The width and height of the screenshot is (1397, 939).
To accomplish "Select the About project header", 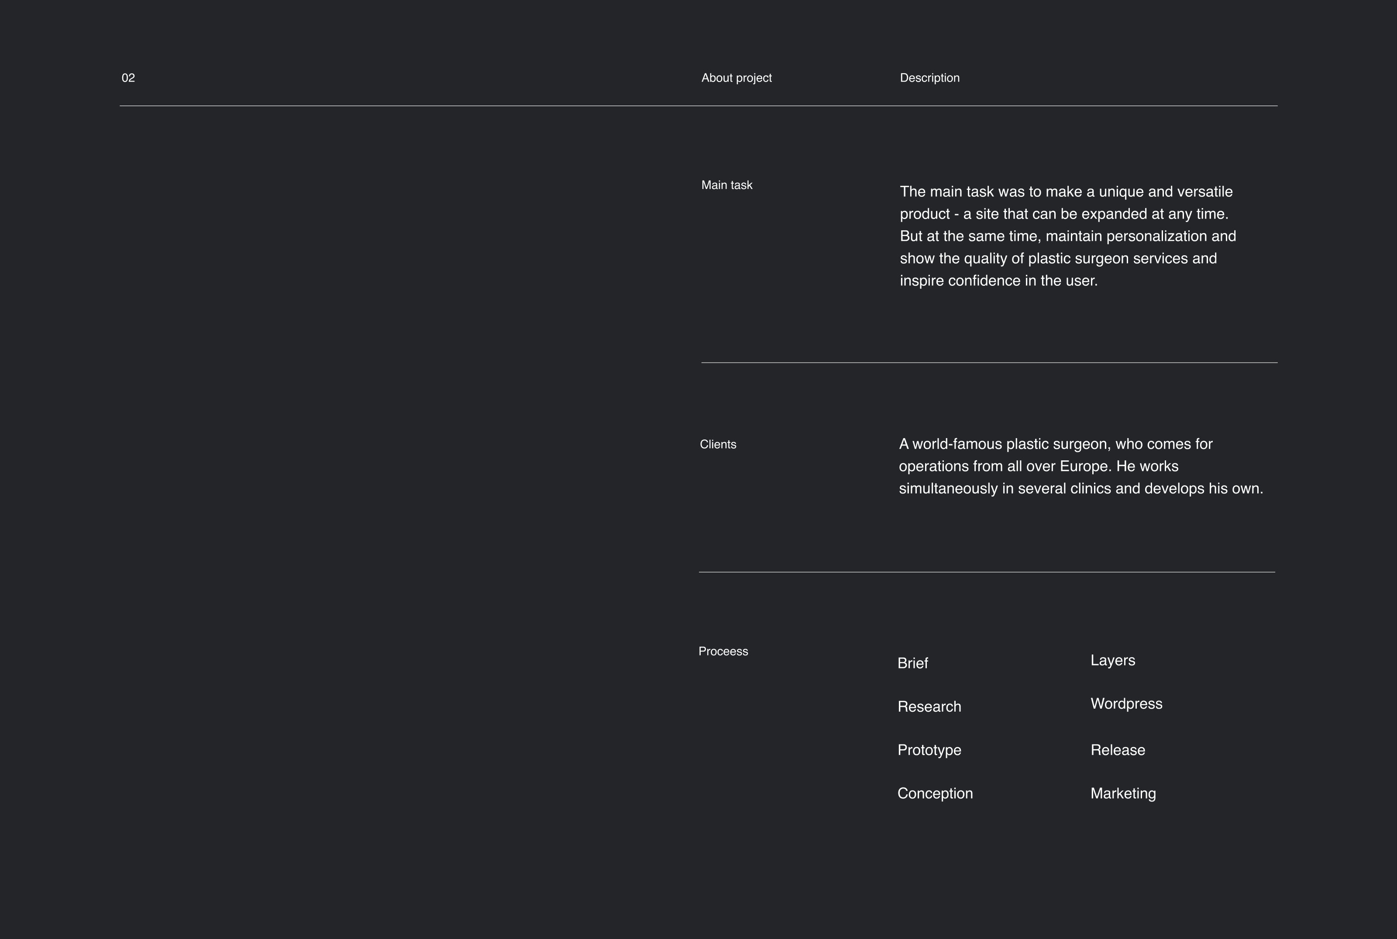I will click(736, 78).
